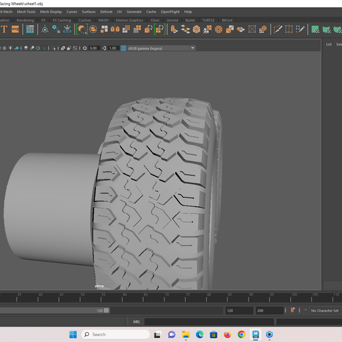Screen dimensions: 342x342
Task: Click the Set Key bookmark icon
Action: 293,310
